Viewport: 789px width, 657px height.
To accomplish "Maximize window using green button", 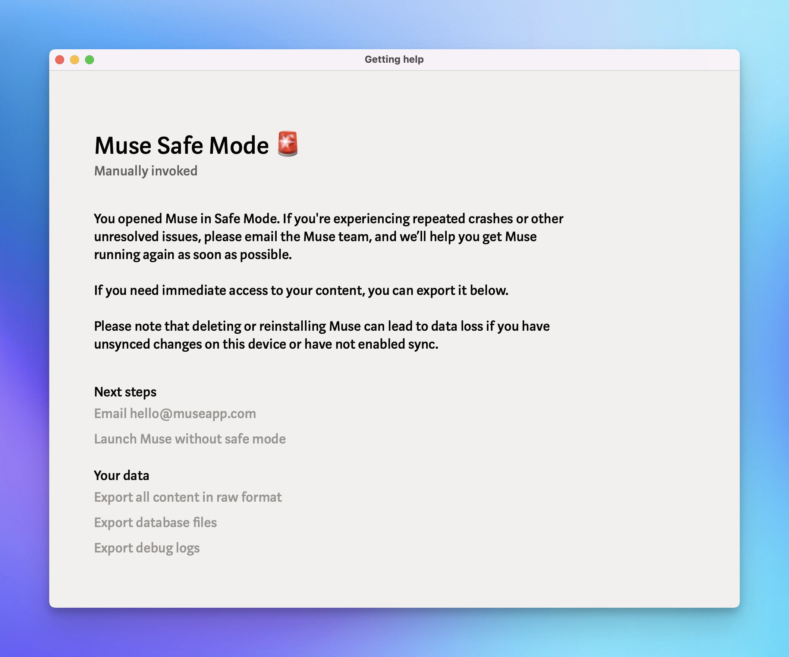I will [89, 60].
